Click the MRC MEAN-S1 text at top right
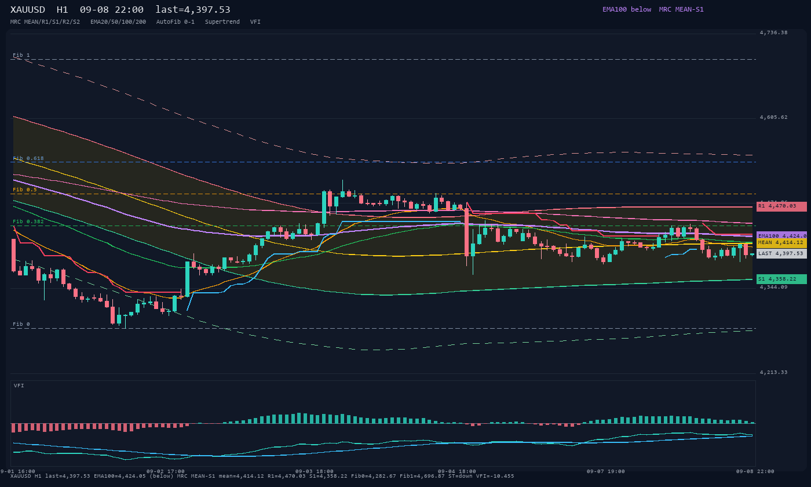Screen dimensions: 811x487 [x=681, y=9]
